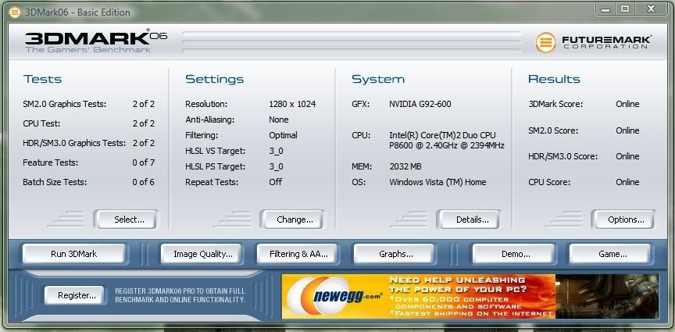Click the 'HDR/SM3.0 Score:' label
675x332 pixels.
[x=563, y=156]
